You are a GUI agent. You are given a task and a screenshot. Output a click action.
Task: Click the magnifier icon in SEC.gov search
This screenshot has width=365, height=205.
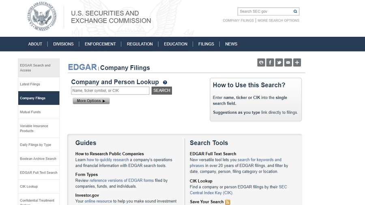coord(295,11)
